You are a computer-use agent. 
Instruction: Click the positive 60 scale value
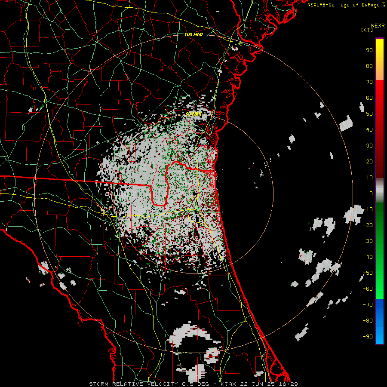369,98
